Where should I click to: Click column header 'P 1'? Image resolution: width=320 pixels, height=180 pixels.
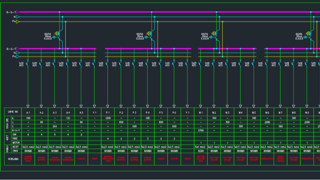pyautogui.click(x=108, y=112)
